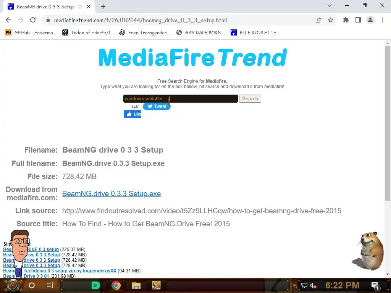Click the hamster desktop character
This screenshot has height=293, width=391.
(x=368, y=251)
